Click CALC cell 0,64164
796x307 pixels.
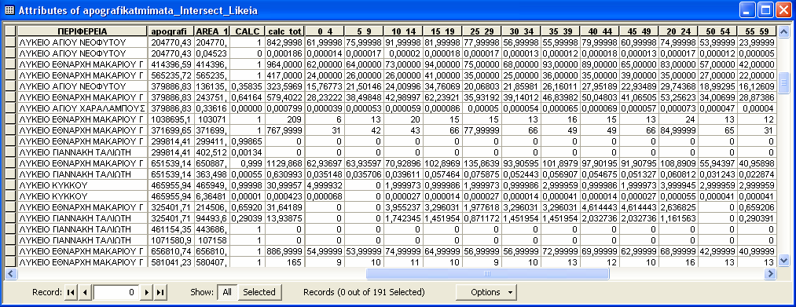click(248, 97)
